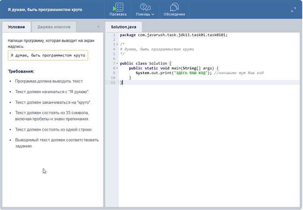Screen dimensions: 303x210
Task: Fold the class Solution at line 7
Action: coord(117,63)
